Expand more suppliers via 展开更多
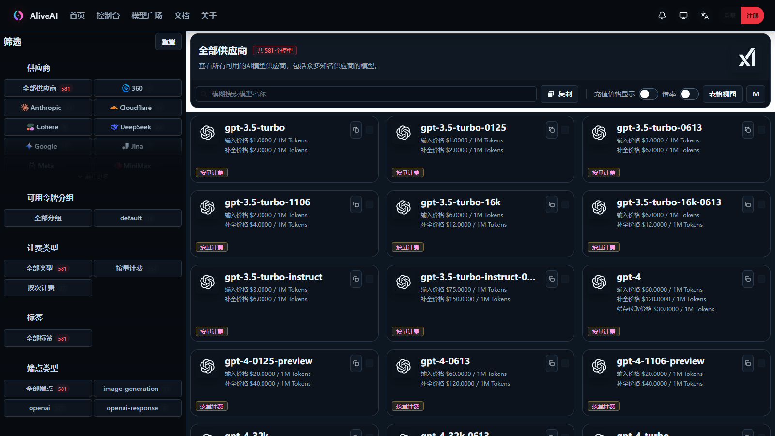Image resolution: width=775 pixels, height=436 pixels. coord(93,177)
